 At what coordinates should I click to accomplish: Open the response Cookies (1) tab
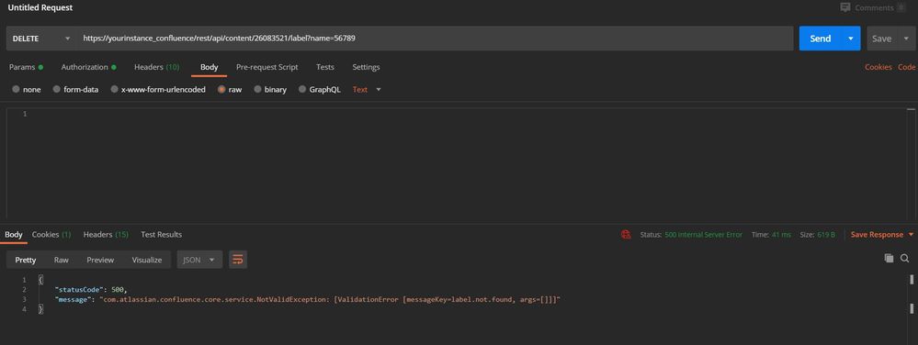coord(51,235)
